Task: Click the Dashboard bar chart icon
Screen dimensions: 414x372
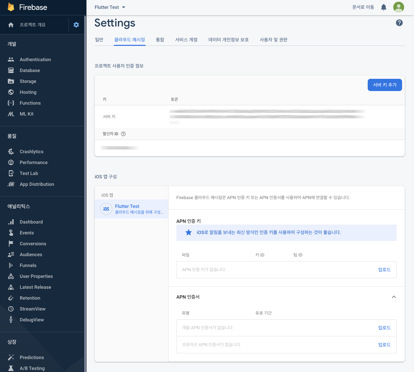Action: [11, 222]
